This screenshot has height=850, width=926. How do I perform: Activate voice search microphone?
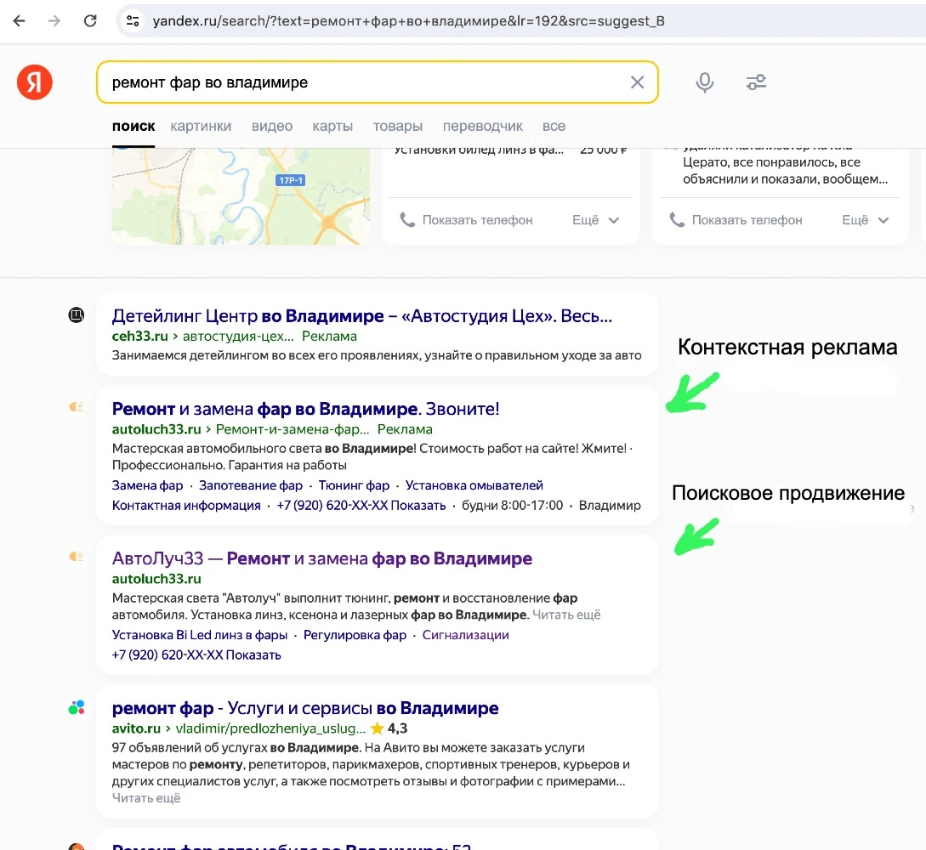tap(705, 82)
